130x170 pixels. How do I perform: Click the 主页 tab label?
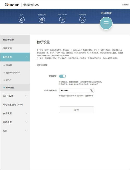pos(22,15)
